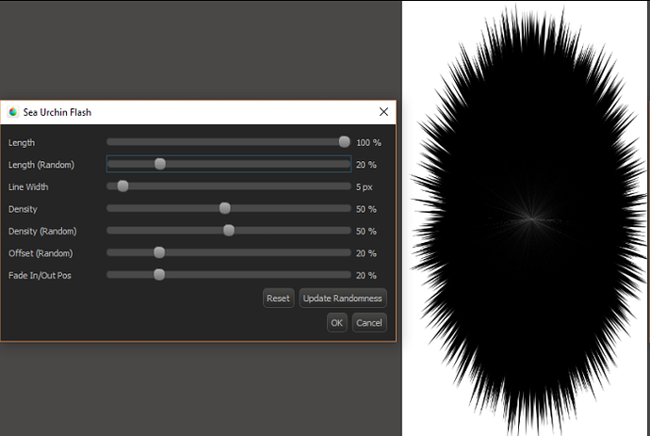Reset the flash parameters with Reset button

pyautogui.click(x=278, y=299)
